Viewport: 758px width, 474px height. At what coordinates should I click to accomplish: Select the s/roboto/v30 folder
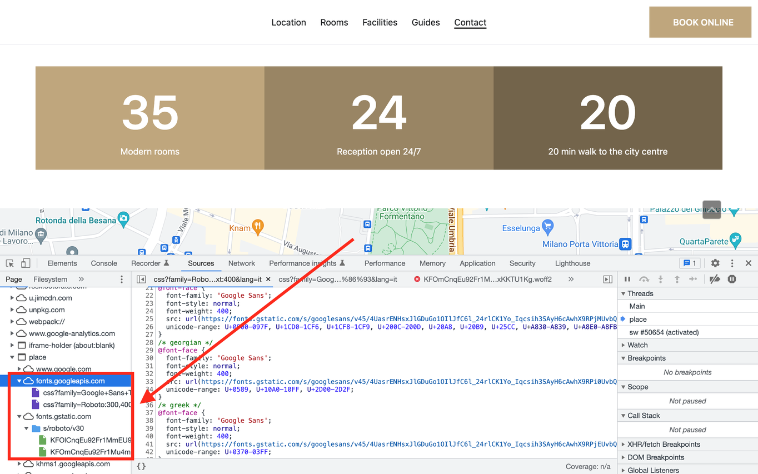pos(63,428)
